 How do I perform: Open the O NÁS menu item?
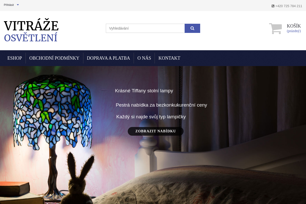144,58
